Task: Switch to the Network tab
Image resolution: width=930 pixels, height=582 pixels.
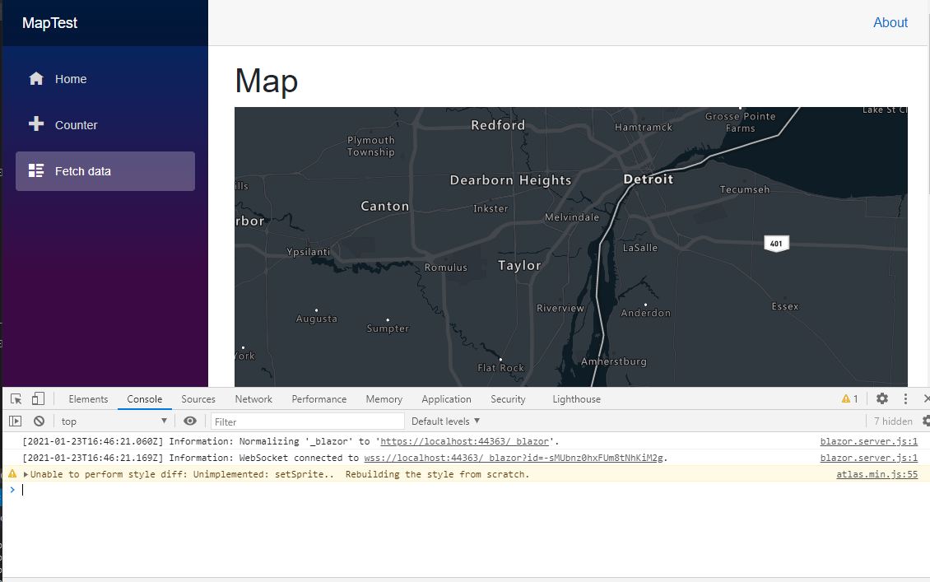Action: (253, 399)
